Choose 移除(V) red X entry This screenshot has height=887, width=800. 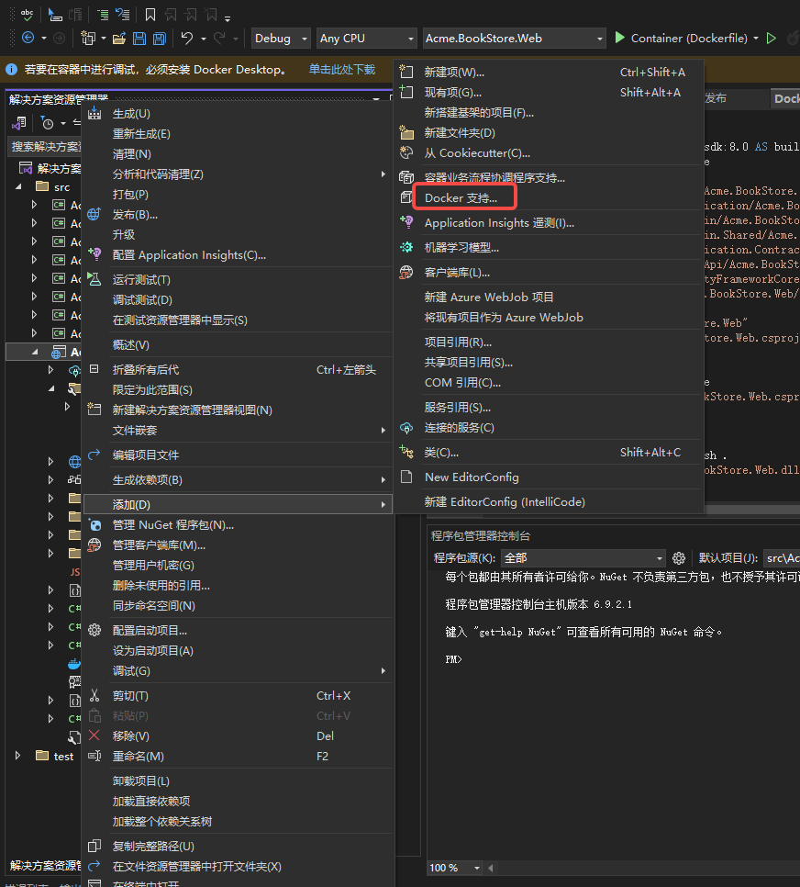[x=238, y=736]
